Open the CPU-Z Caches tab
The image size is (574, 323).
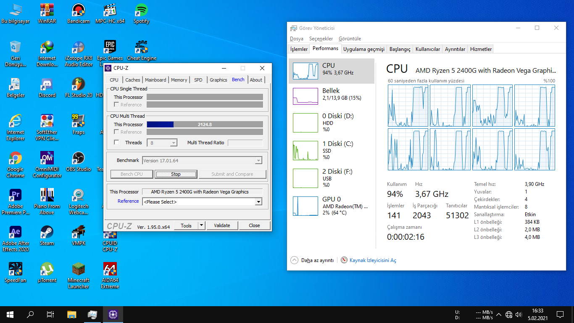pos(133,80)
